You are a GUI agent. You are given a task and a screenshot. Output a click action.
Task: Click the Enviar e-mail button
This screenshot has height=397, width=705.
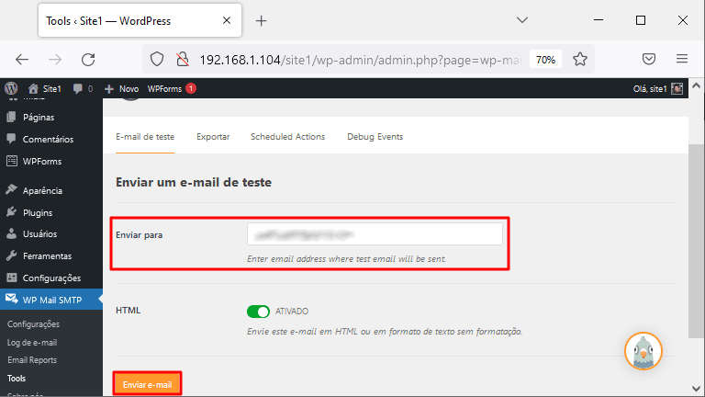[x=148, y=384]
